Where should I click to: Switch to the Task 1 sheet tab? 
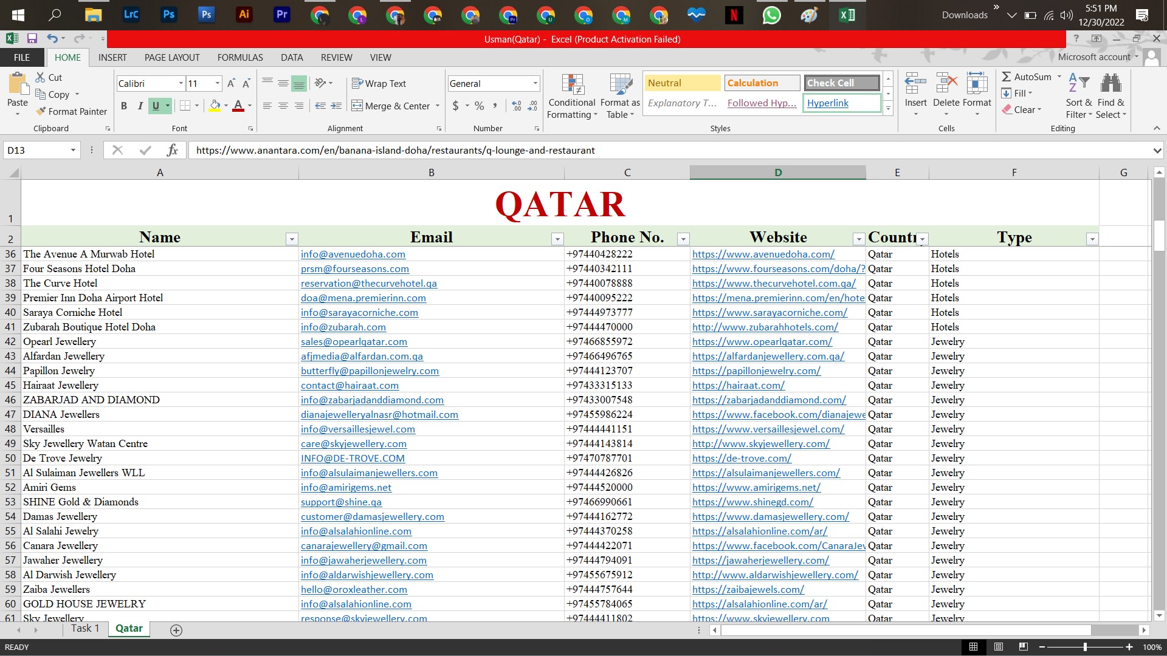[x=85, y=629]
